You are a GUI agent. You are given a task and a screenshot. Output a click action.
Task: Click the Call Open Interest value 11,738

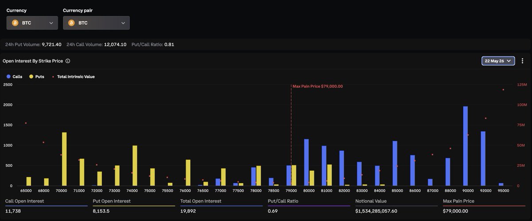tap(13, 211)
